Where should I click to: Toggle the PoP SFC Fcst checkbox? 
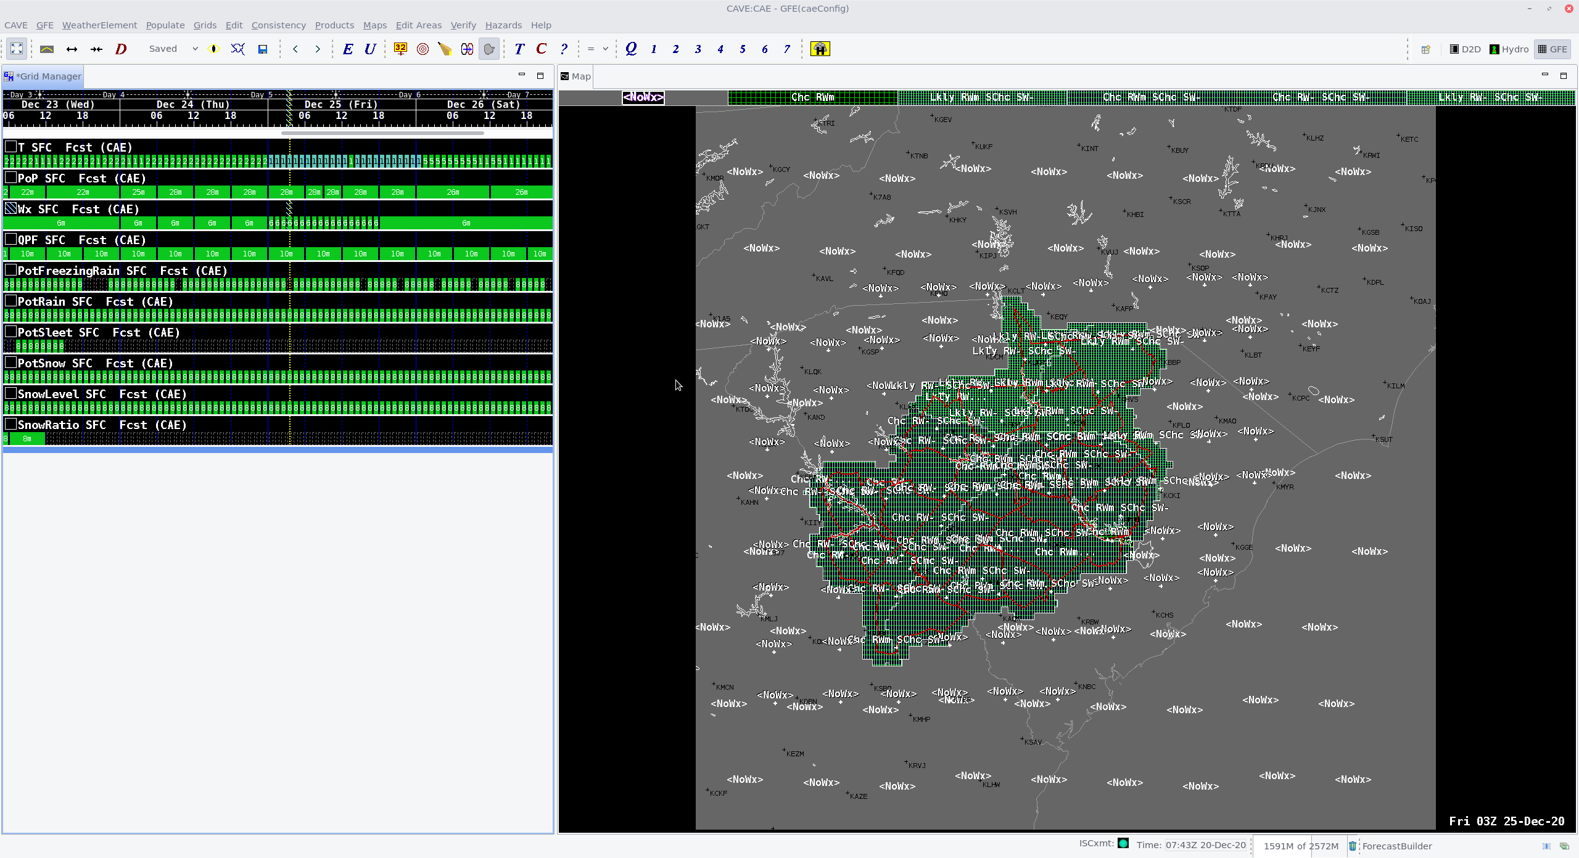click(10, 178)
